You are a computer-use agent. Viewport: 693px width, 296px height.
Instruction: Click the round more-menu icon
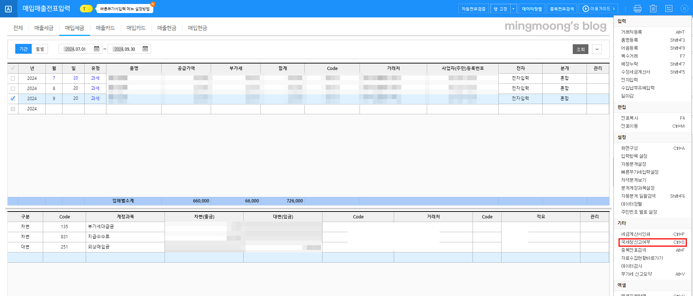point(684,9)
